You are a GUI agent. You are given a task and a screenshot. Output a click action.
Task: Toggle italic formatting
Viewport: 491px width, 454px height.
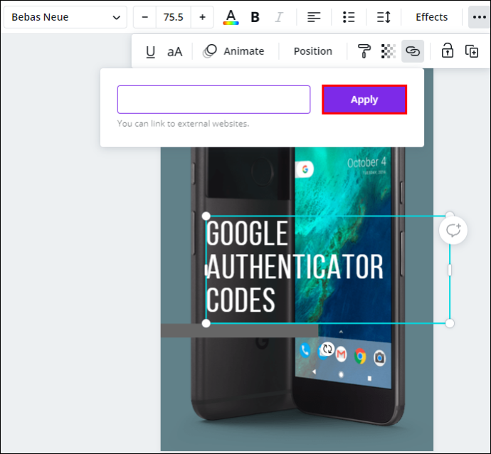[x=279, y=17]
